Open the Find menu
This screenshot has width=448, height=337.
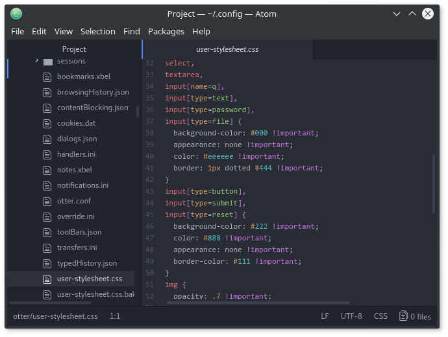tap(131, 31)
